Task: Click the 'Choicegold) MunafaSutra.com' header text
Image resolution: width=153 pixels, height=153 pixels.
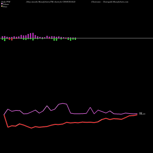Action: tap(116, 2)
